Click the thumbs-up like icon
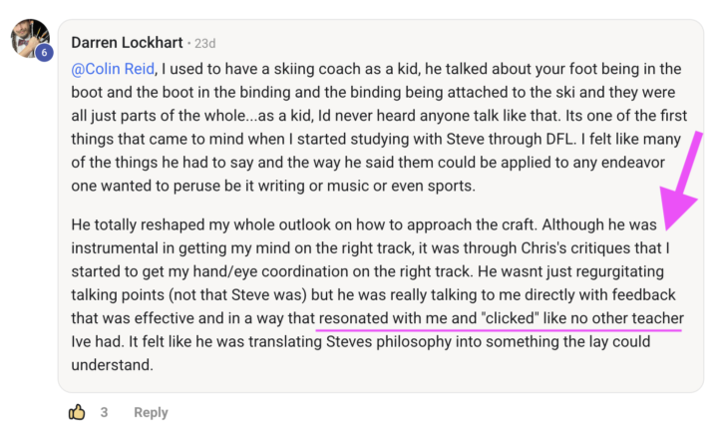The image size is (718, 435). click(x=77, y=411)
